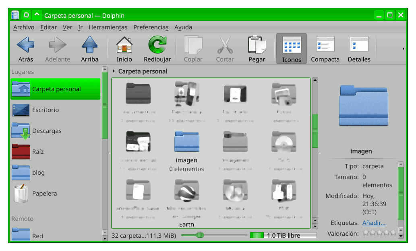Click the Añadir link next to Etiquetas
Viewport: 416px width, 251px height.
(374, 223)
